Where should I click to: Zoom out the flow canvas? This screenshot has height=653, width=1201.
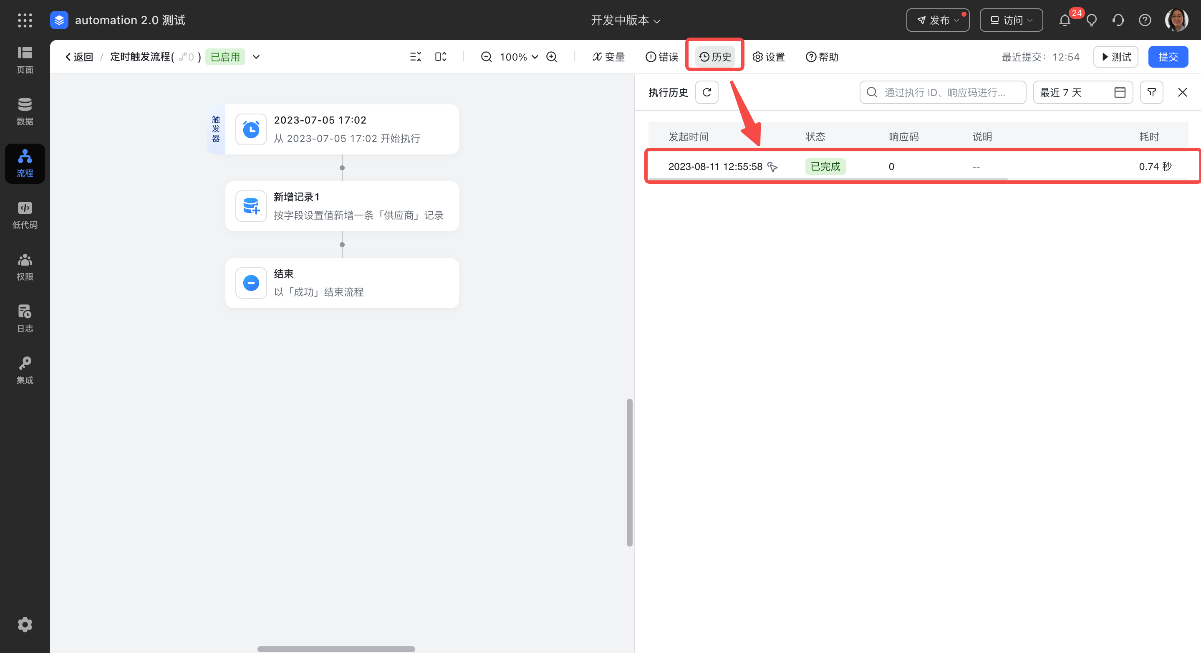point(486,57)
